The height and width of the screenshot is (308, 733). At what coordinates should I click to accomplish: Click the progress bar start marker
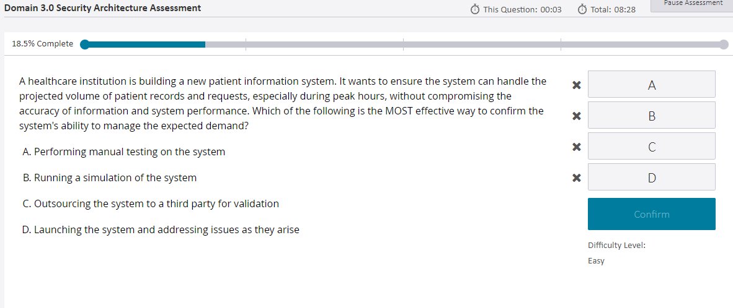point(85,44)
